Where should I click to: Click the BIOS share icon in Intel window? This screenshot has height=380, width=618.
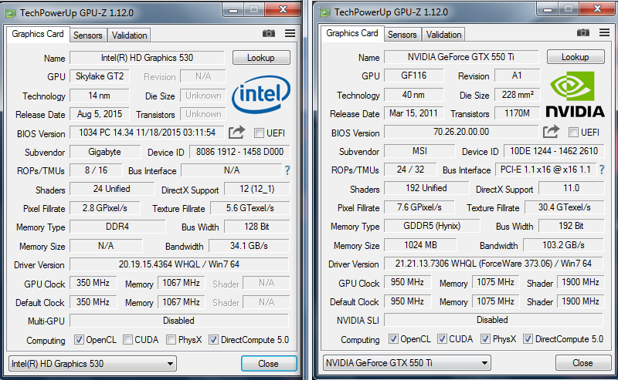click(x=236, y=133)
